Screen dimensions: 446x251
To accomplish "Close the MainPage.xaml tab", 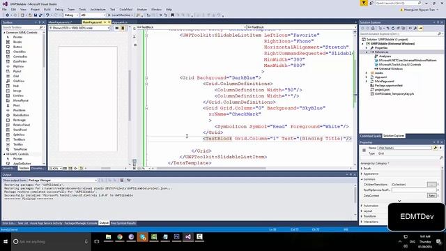I will (x=109, y=22).
